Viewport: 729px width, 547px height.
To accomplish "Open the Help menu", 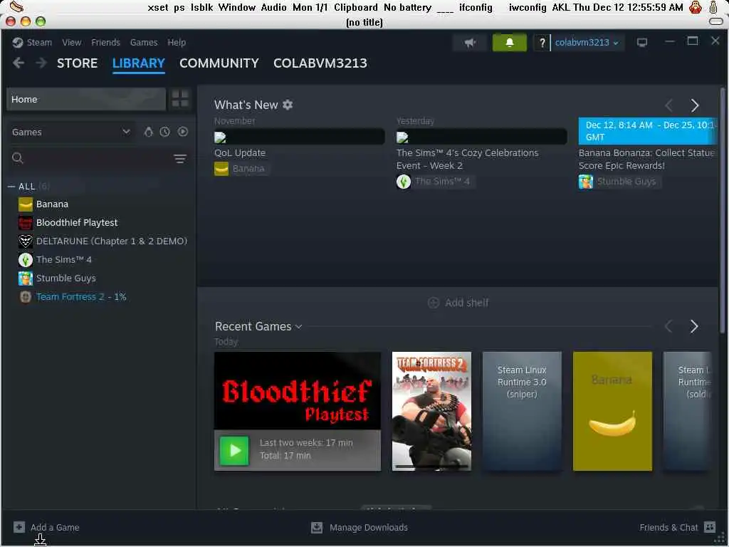I will [x=177, y=42].
